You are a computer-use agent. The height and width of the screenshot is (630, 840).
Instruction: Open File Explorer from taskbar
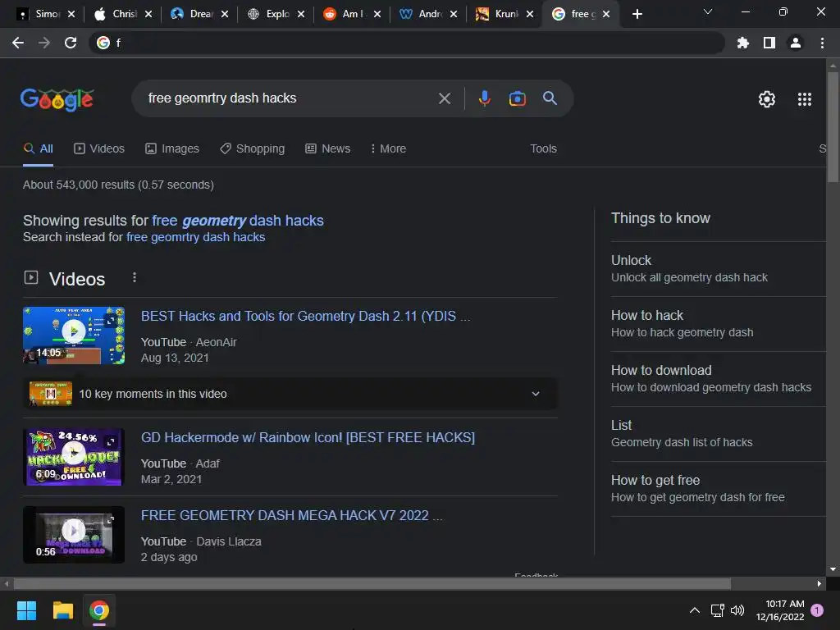[62, 610]
